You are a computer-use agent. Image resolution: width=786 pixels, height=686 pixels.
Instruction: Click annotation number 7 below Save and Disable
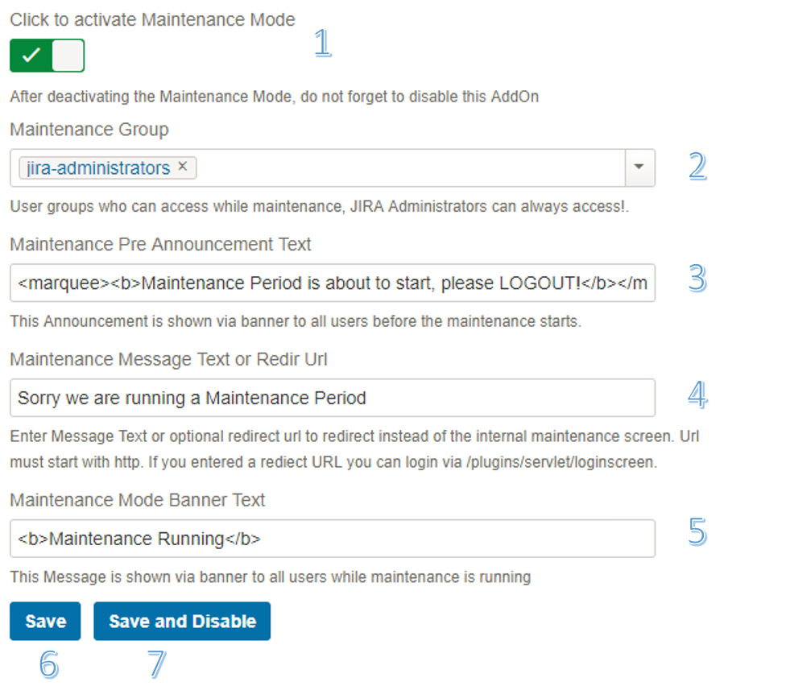157,664
